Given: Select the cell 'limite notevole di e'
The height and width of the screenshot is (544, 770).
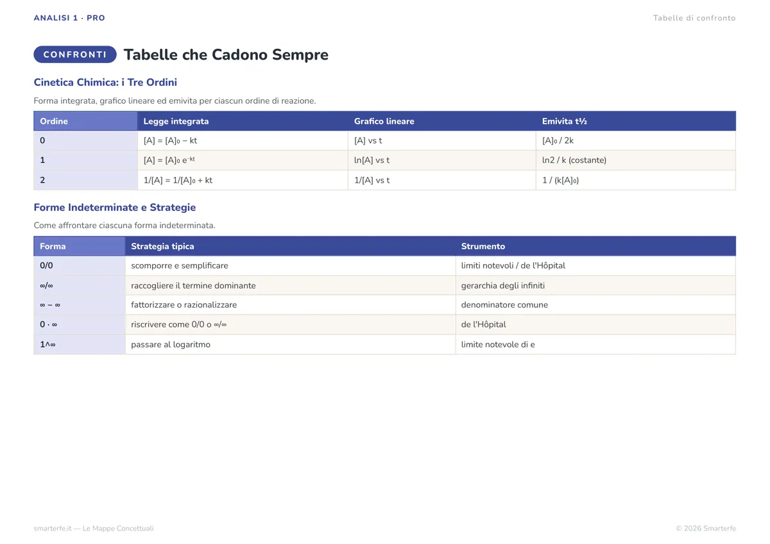Looking at the screenshot, I should click(595, 345).
